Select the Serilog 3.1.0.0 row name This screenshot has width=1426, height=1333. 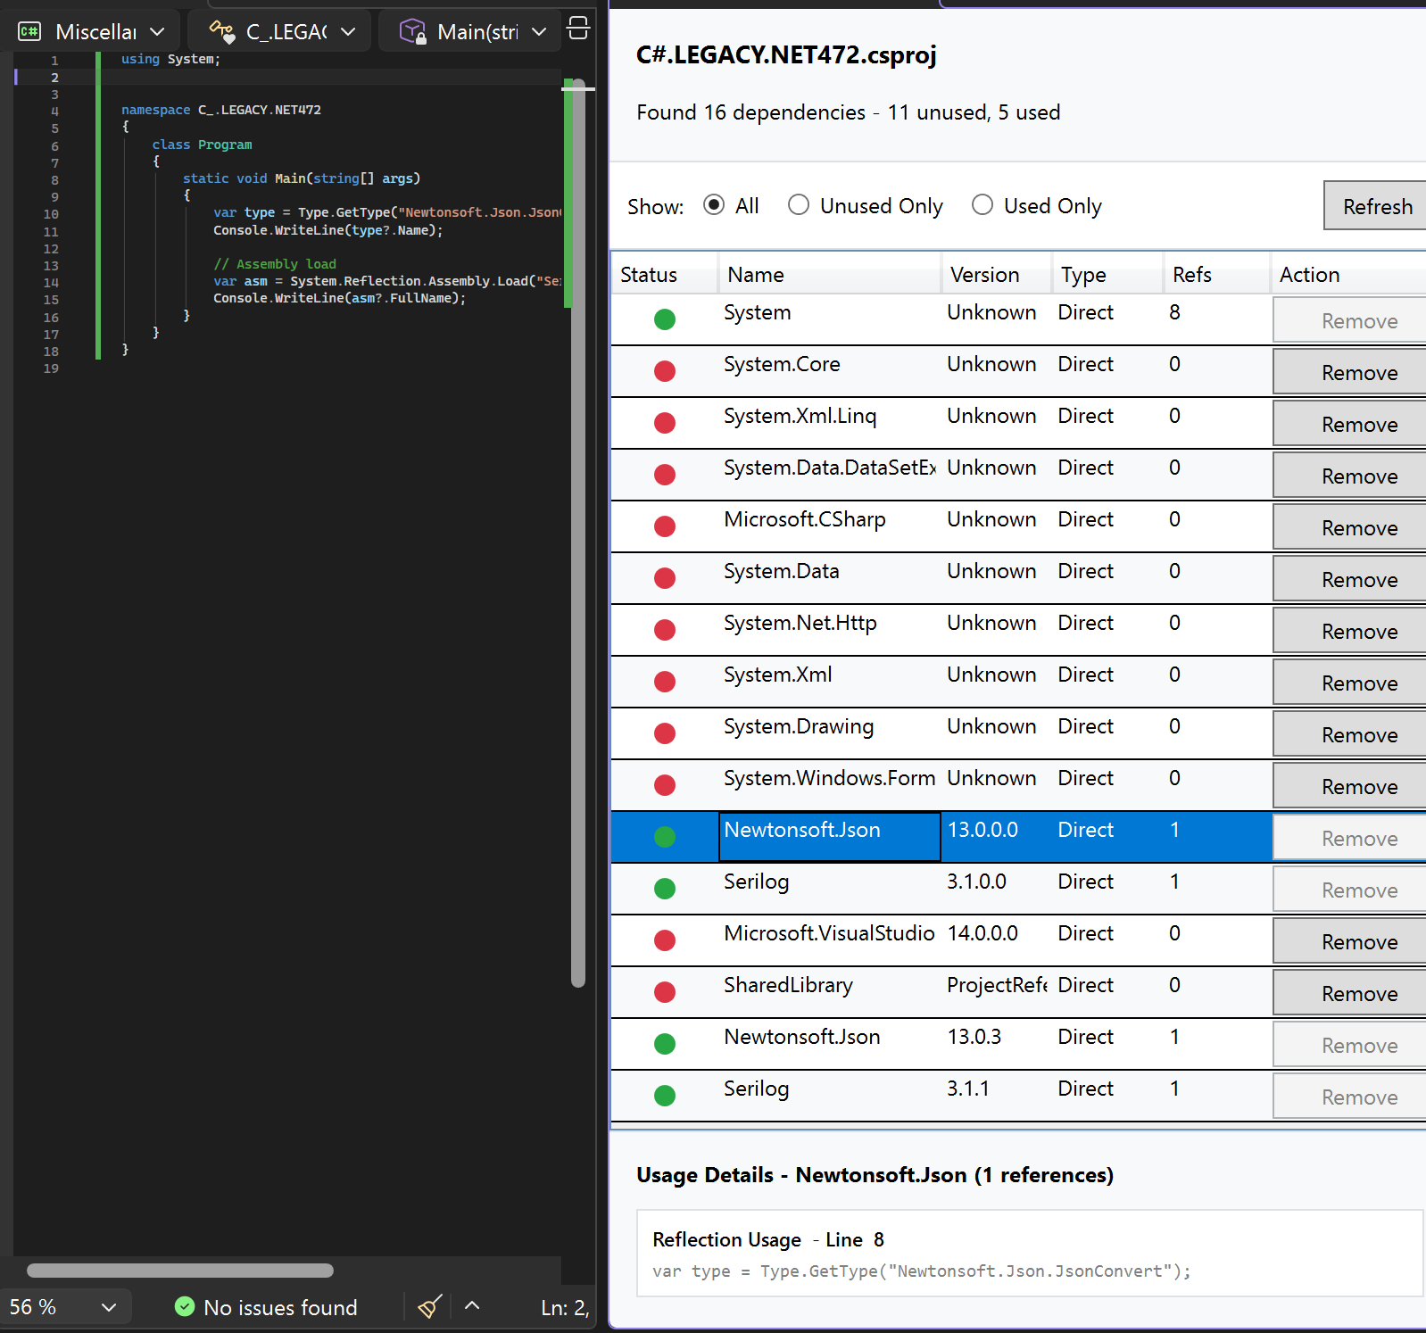tap(757, 882)
